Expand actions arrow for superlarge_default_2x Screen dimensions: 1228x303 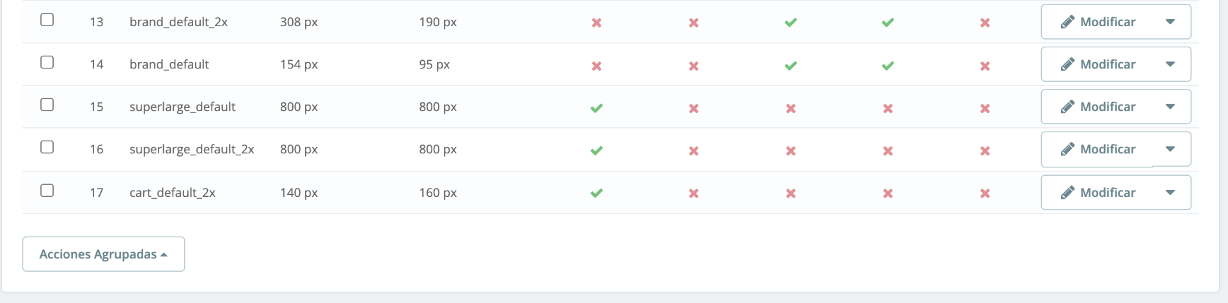[x=1170, y=150]
